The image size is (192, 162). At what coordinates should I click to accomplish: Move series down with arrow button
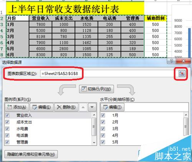92,107
